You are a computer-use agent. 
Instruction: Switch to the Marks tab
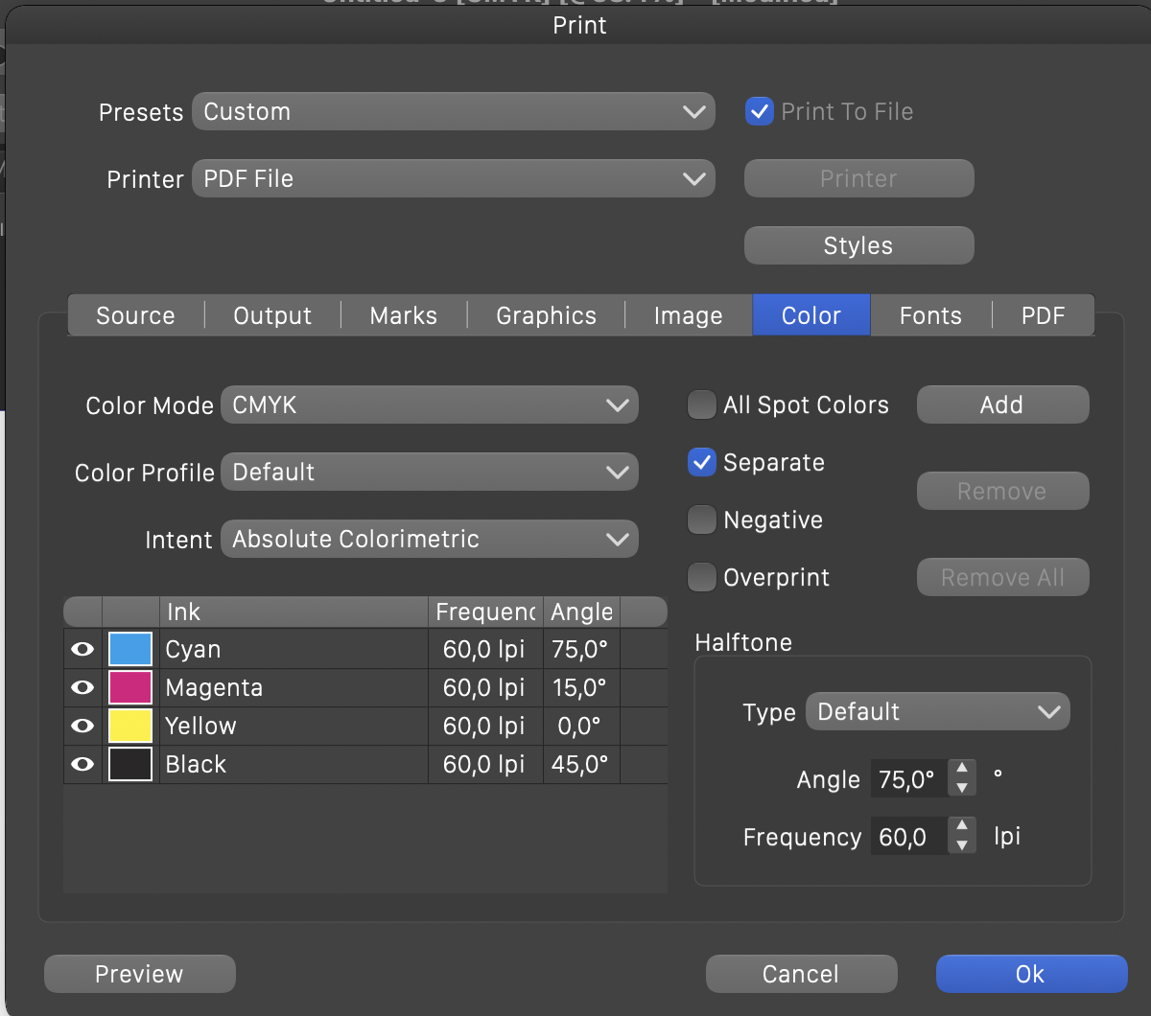tap(403, 315)
